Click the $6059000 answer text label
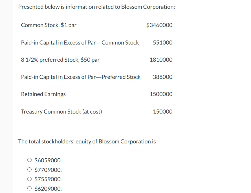The width and height of the screenshot is (251, 193). point(48,160)
